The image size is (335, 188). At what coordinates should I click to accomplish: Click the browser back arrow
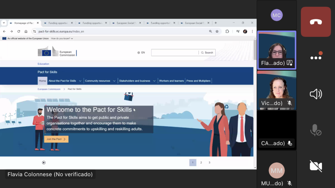click(x=4, y=31)
